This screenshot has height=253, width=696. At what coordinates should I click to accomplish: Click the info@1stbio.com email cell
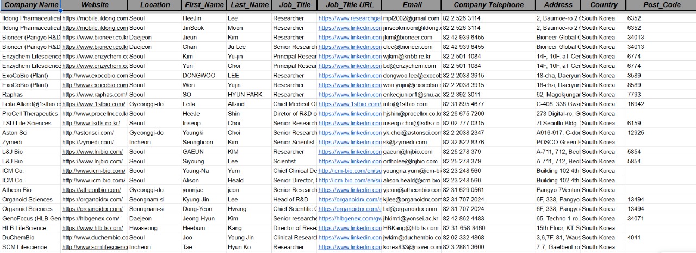point(412,104)
